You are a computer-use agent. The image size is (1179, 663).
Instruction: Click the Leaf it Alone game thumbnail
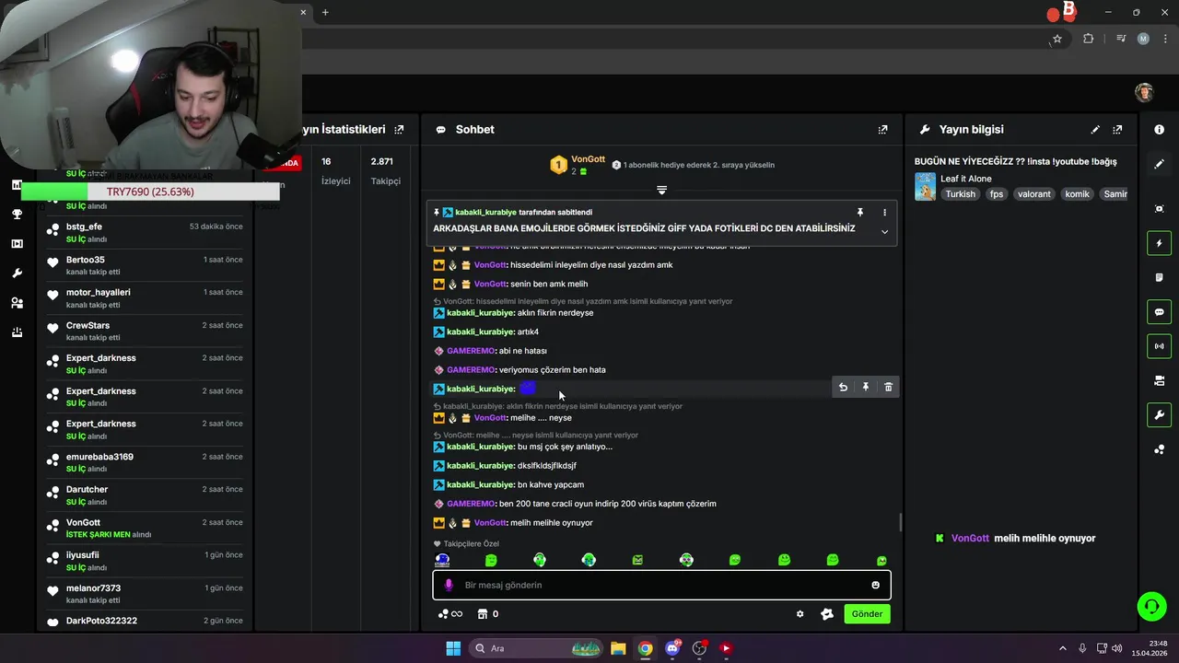925,187
